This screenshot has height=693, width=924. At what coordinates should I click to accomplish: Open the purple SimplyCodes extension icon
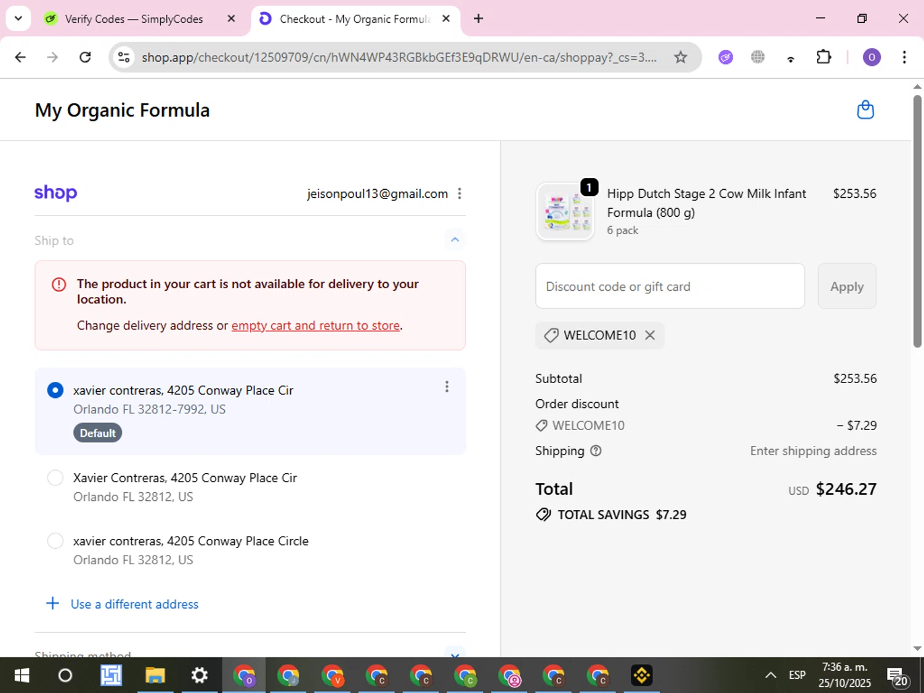(726, 57)
